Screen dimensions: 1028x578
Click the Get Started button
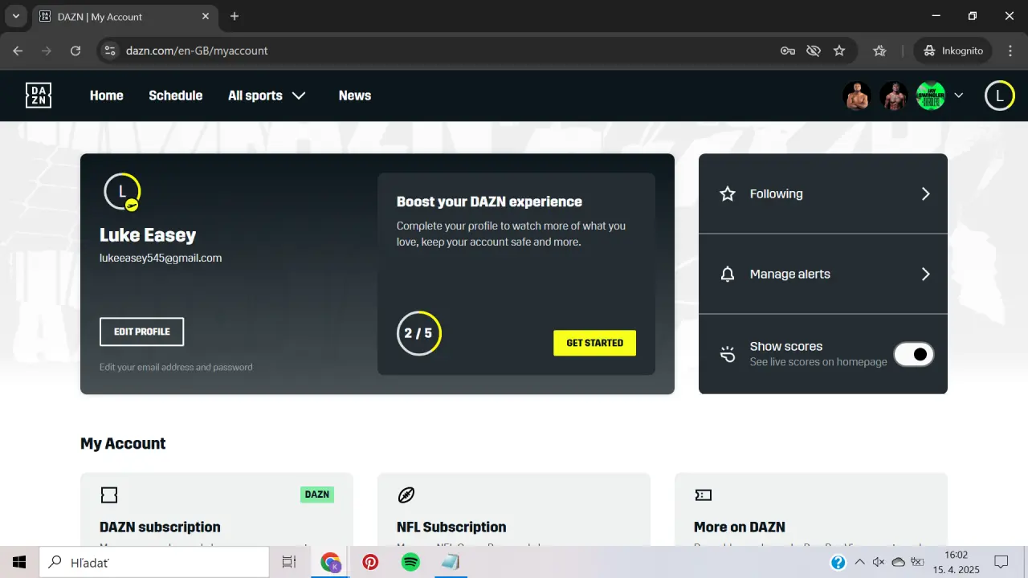point(594,343)
